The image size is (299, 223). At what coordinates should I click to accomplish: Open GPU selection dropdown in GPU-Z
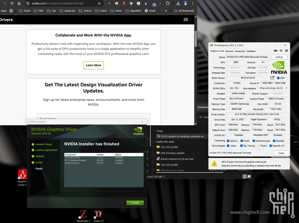[232, 153]
